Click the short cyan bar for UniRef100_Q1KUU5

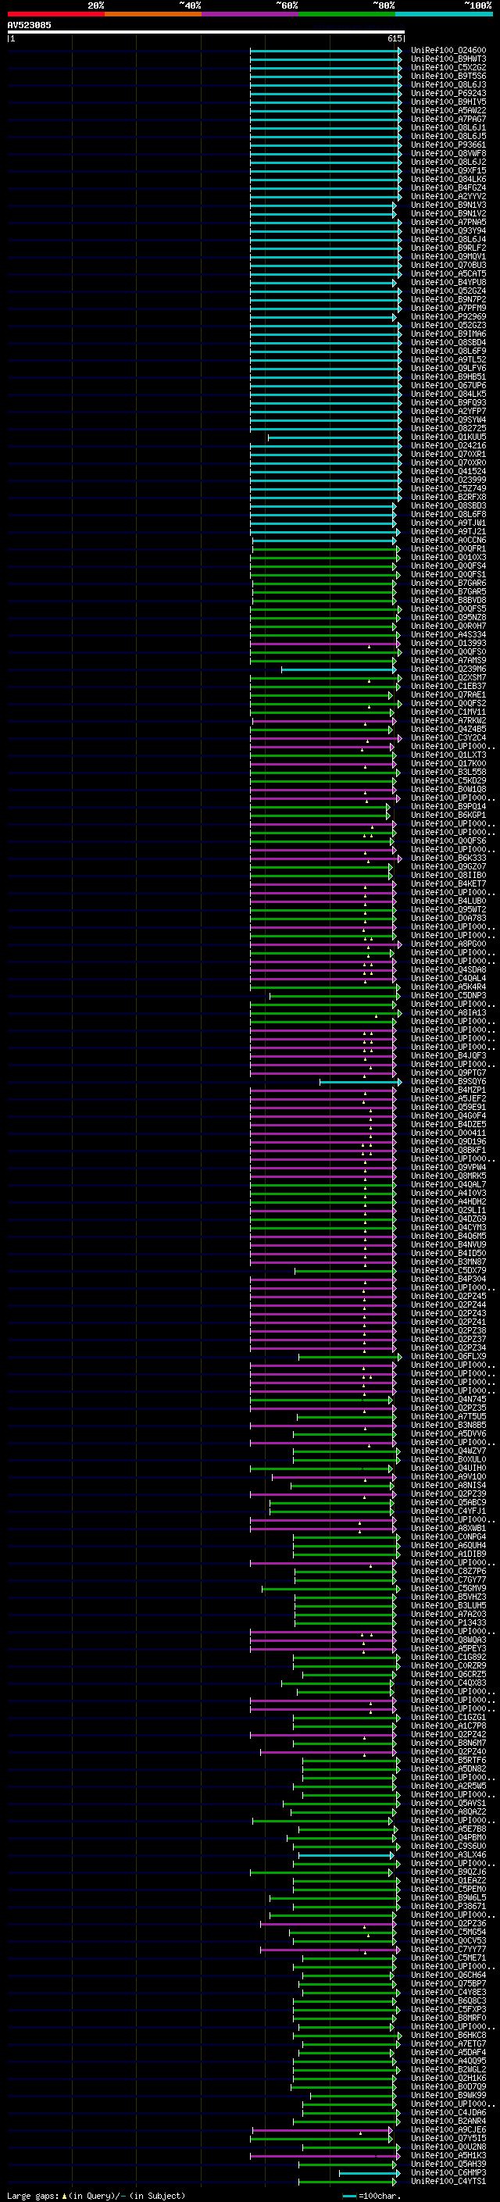(335, 437)
